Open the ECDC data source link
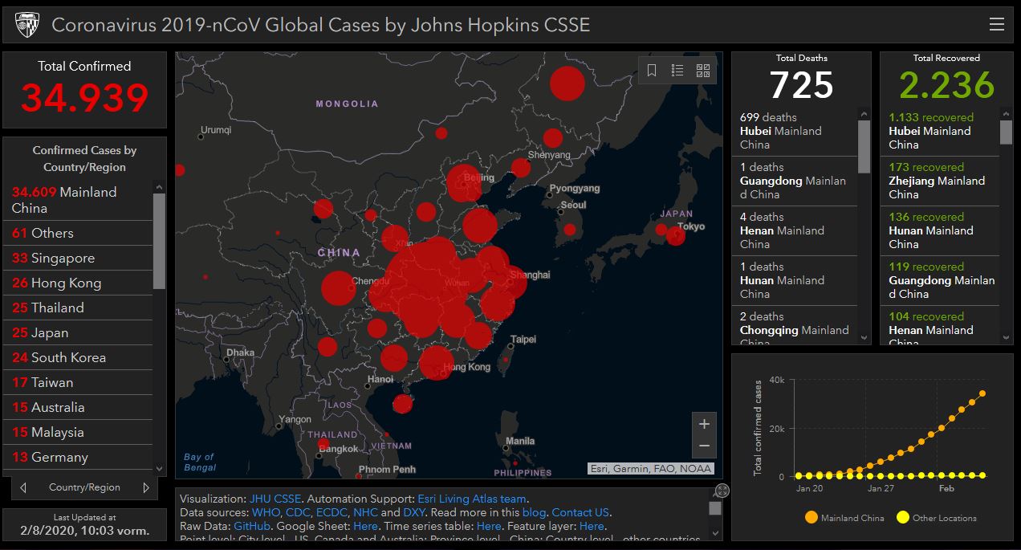The image size is (1021, 550). coord(332,512)
